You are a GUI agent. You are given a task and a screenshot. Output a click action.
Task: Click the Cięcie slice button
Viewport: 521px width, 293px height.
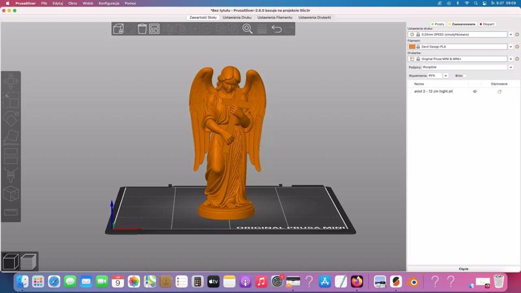[464, 269]
